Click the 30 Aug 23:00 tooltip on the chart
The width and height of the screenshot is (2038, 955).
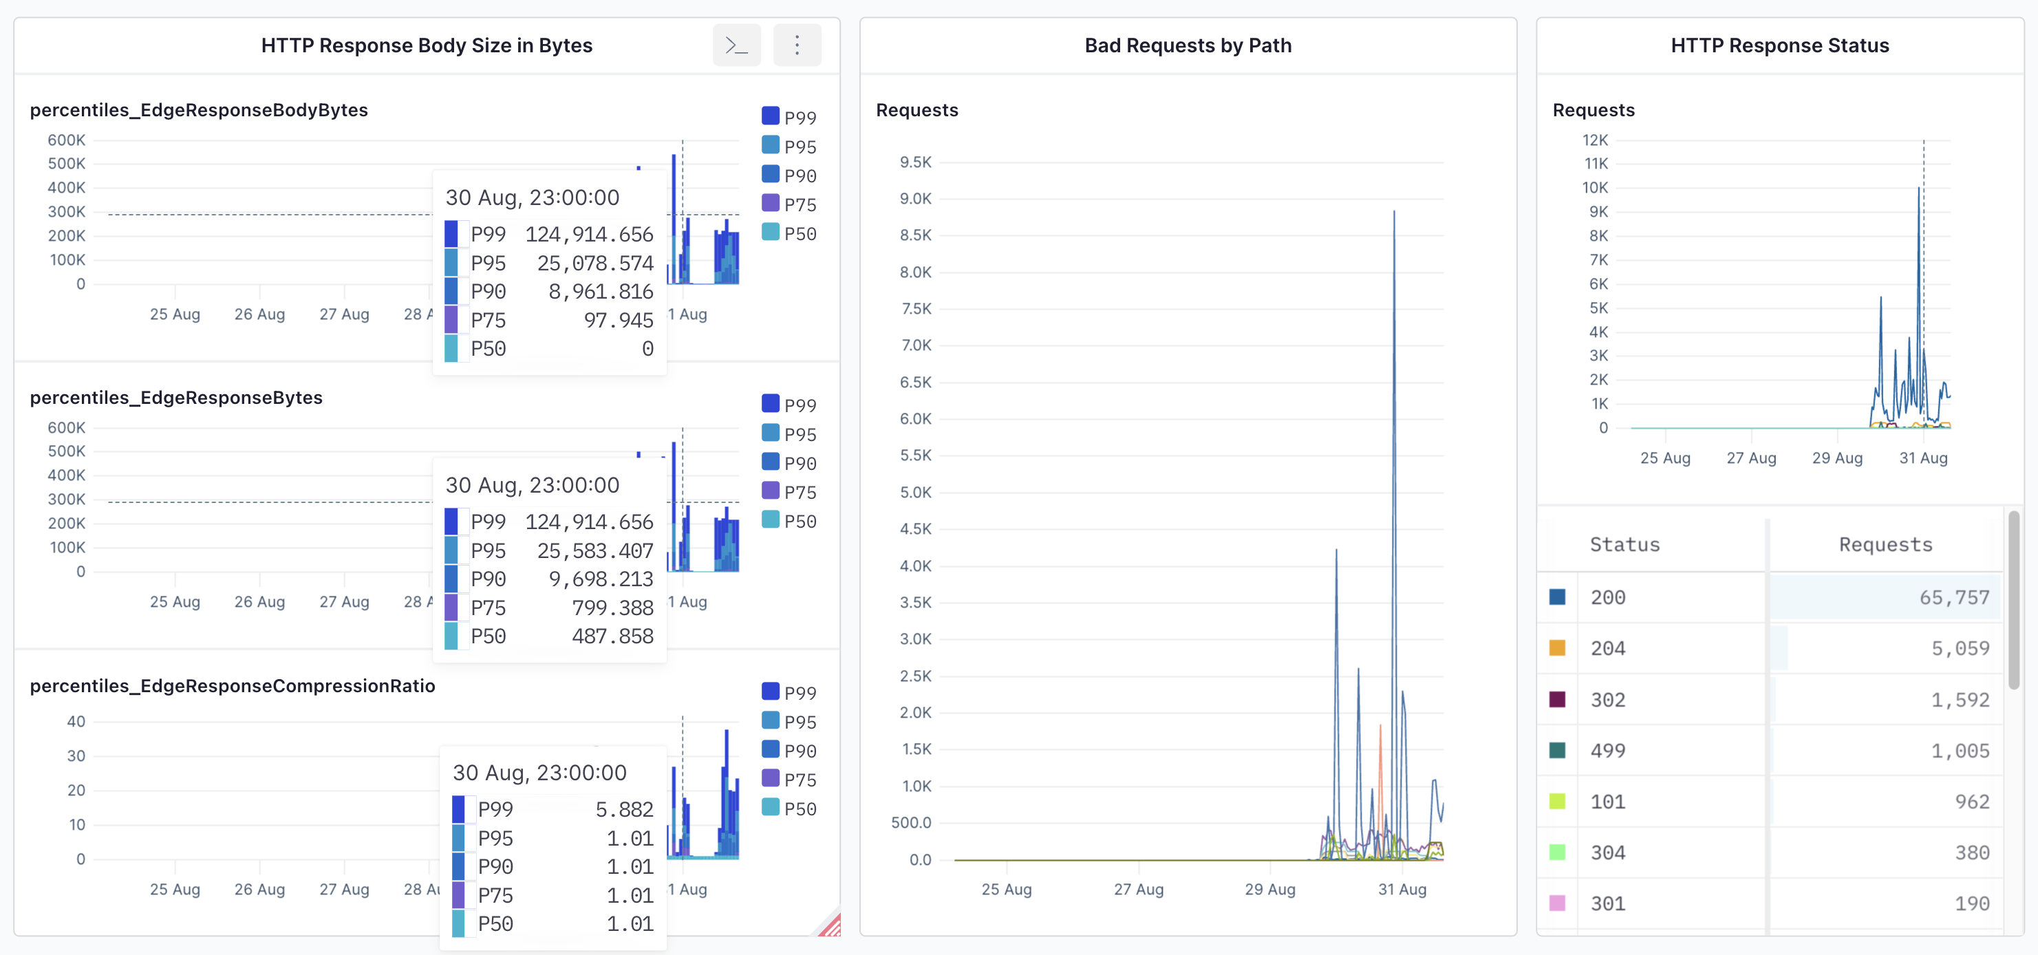point(550,273)
